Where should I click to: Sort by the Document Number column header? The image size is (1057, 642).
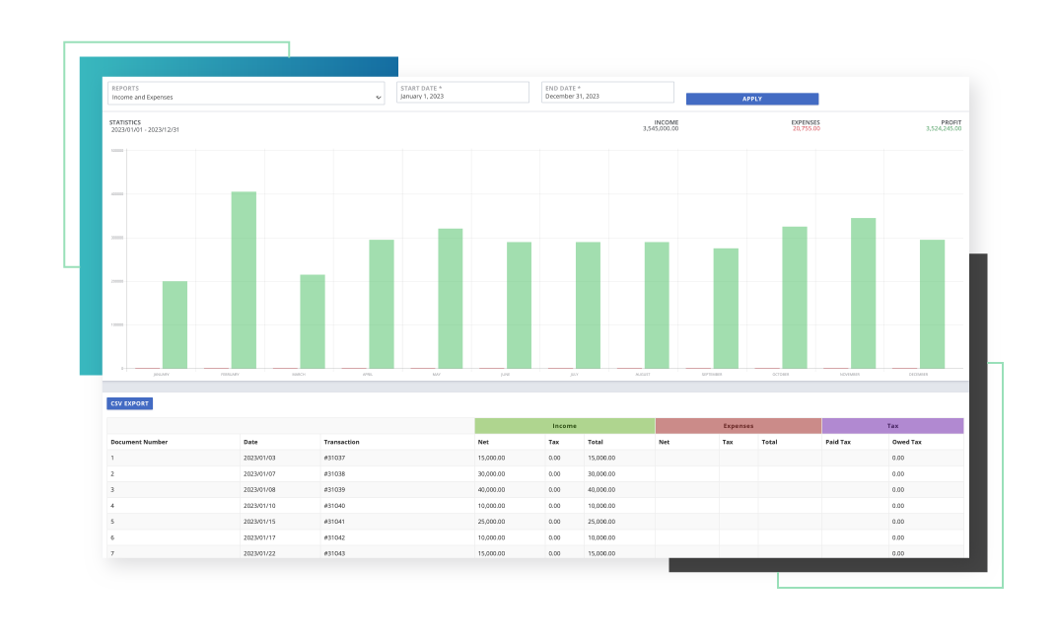[x=139, y=442]
